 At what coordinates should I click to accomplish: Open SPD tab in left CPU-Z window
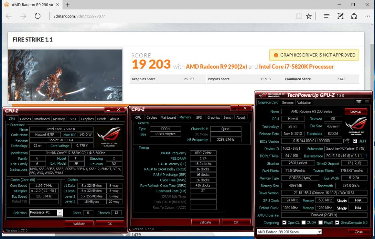73,119
